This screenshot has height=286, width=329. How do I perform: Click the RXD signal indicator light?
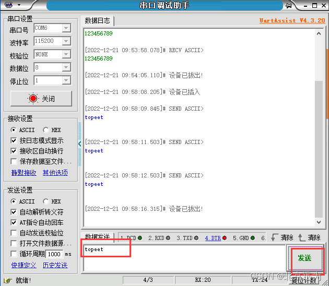coord(168,238)
